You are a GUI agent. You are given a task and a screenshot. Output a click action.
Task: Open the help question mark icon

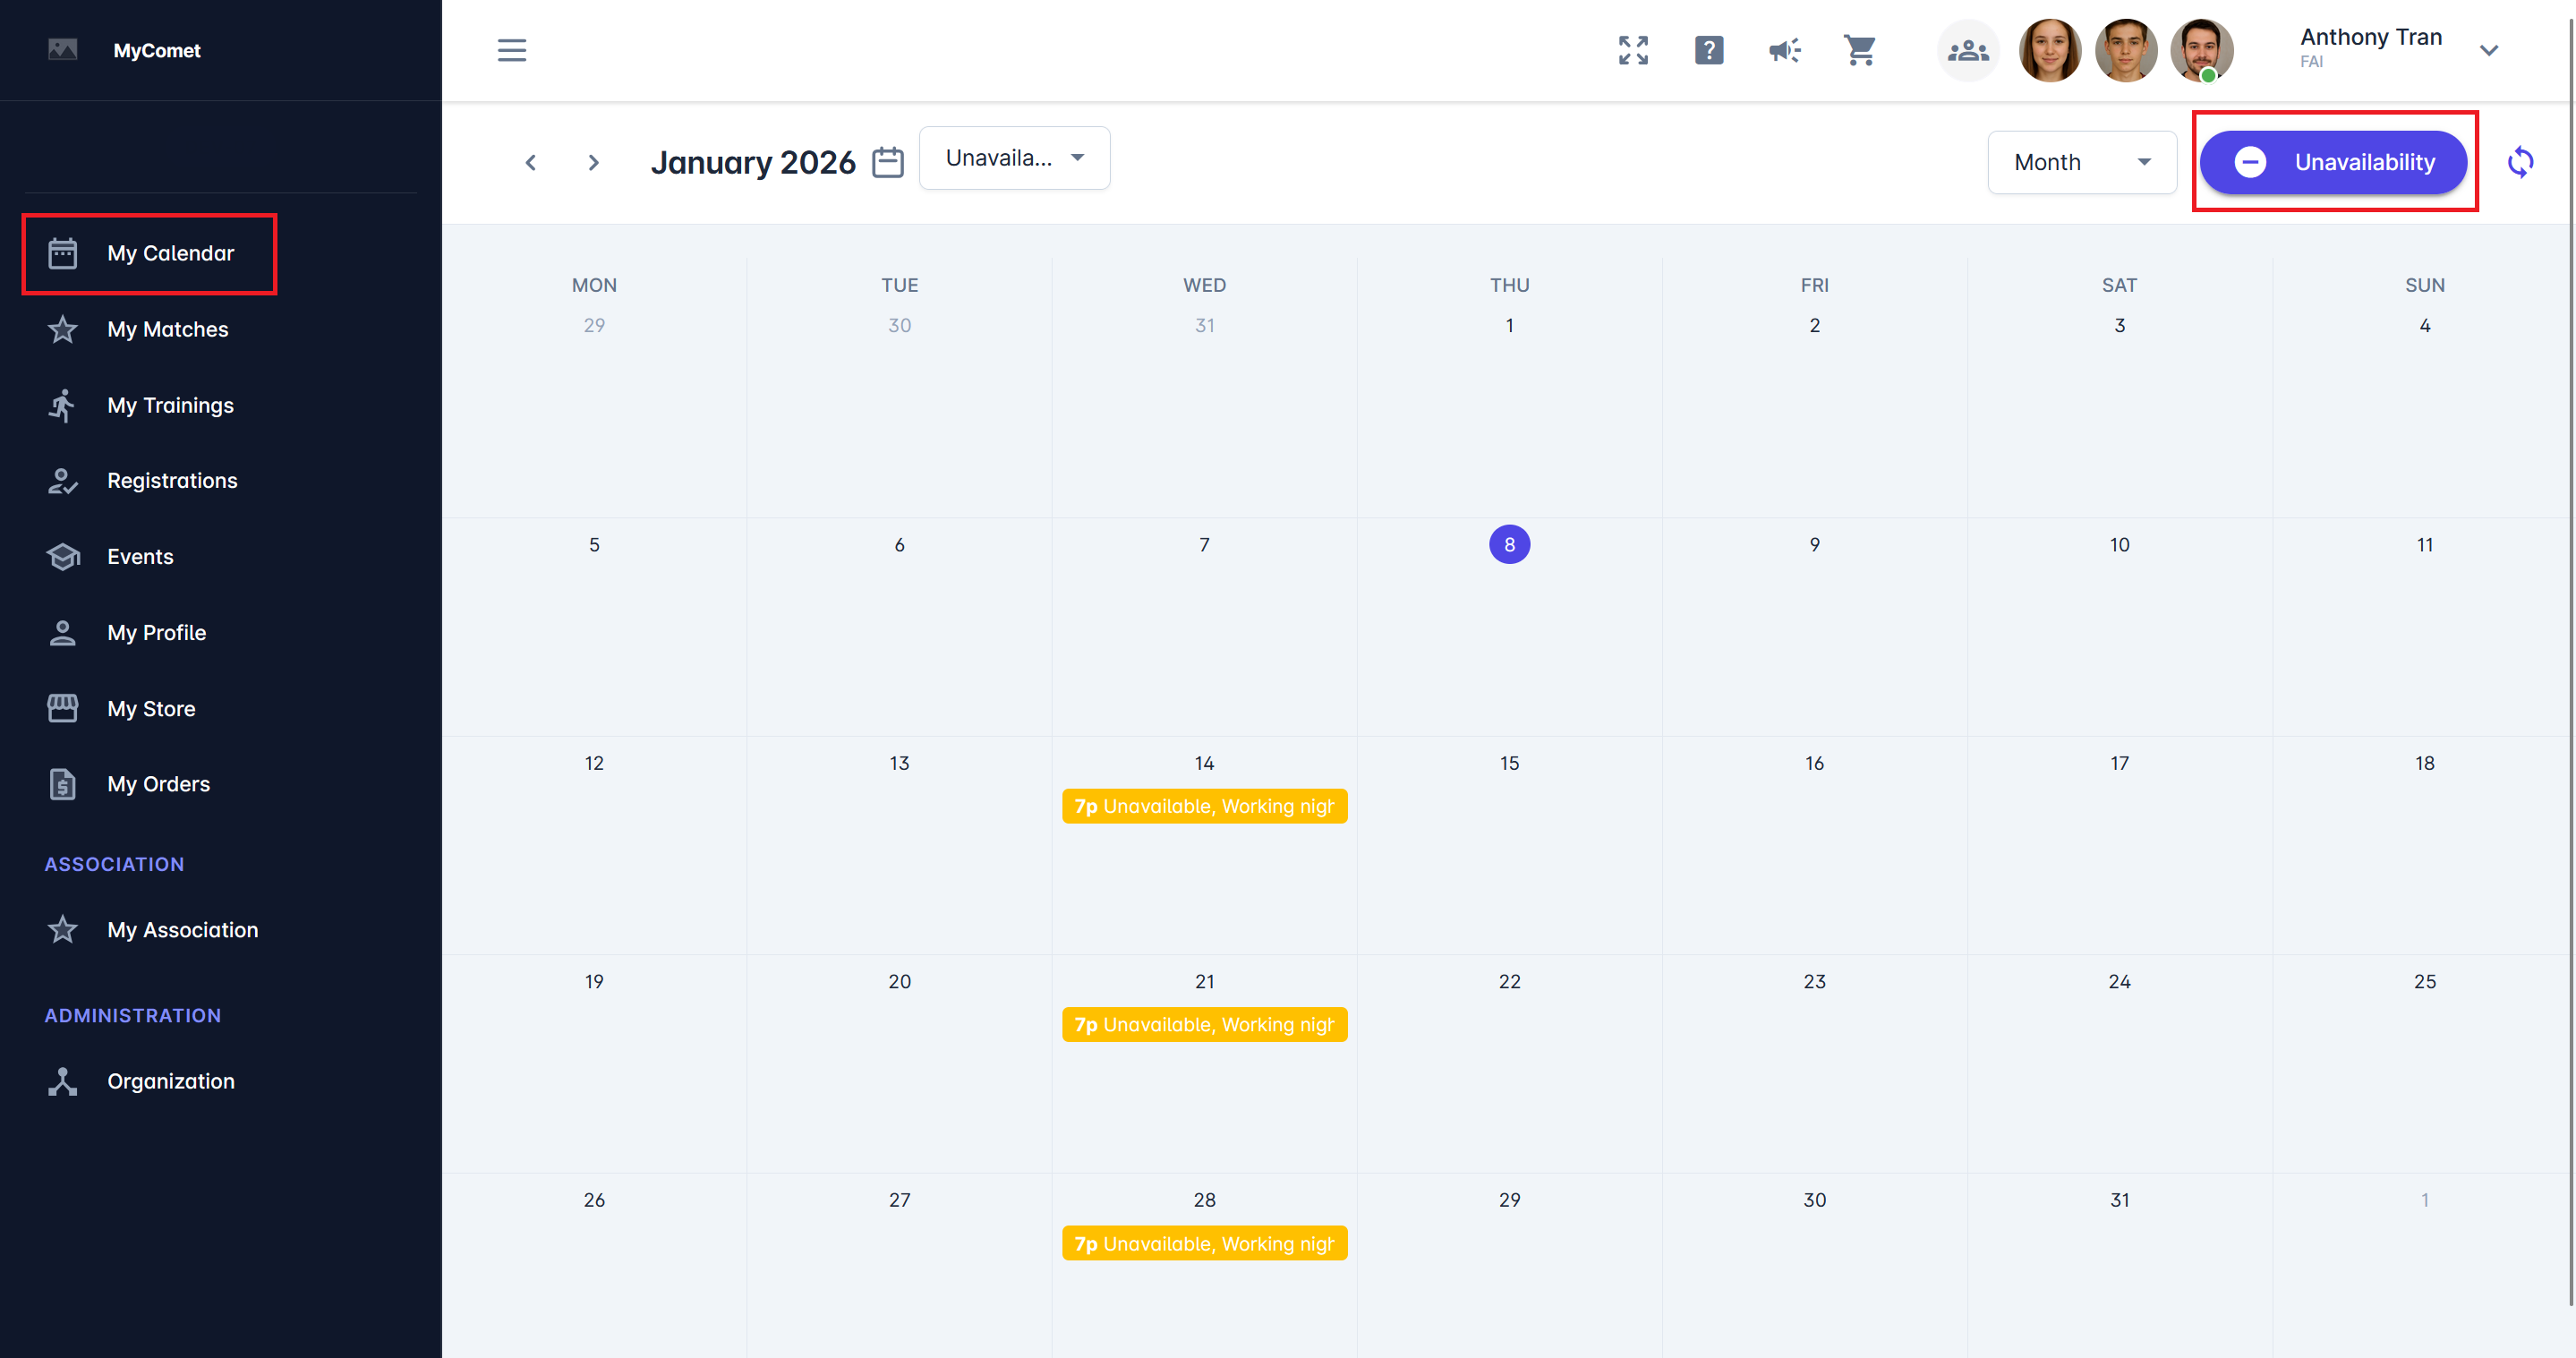click(x=1709, y=50)
